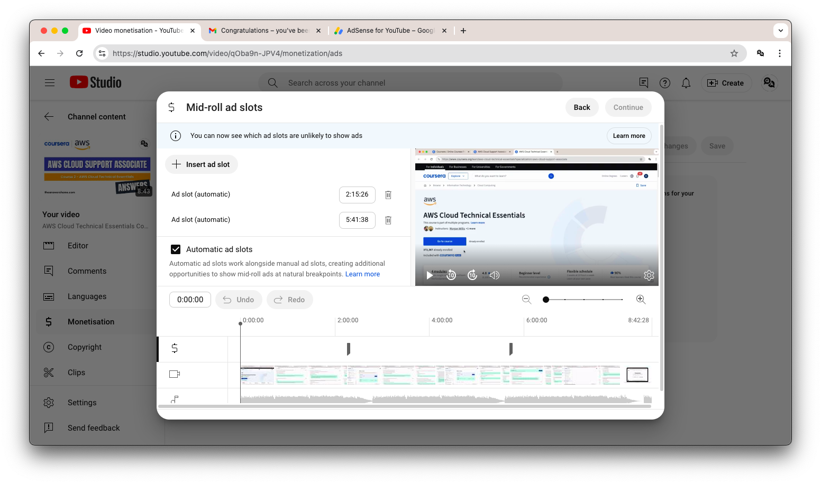Click the end-screen thumbnail on video track
This screenshot has width=821, height=484.
coord(637,375)
